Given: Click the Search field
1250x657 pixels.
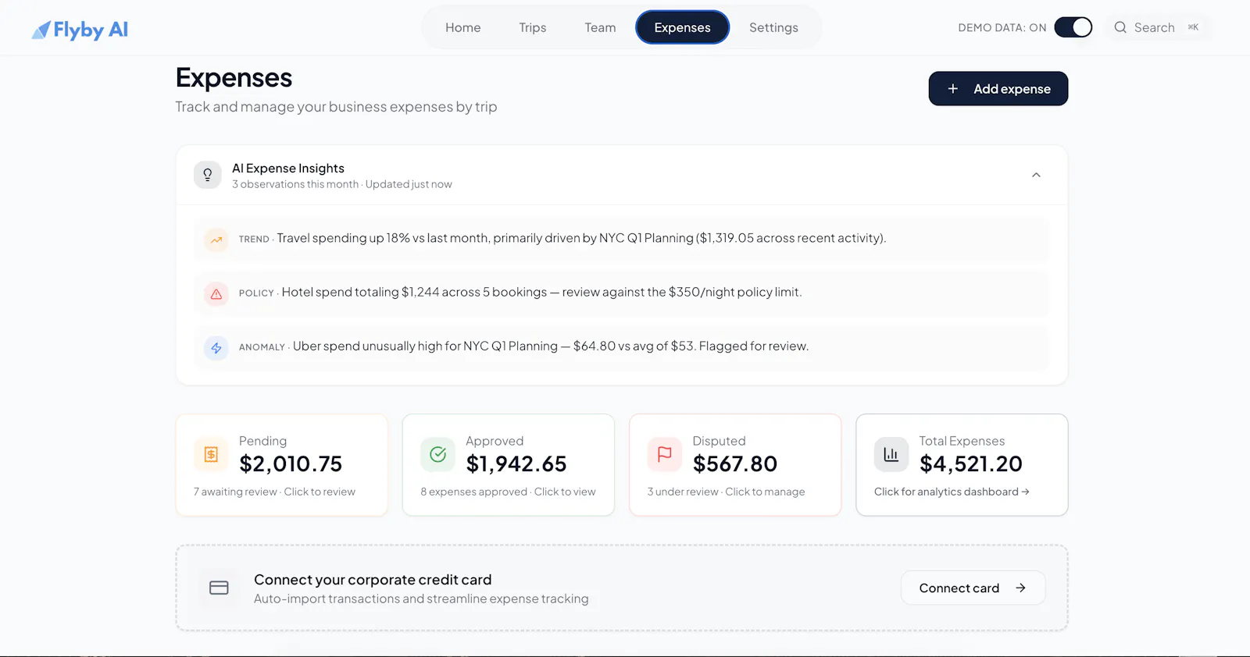Looking at the screenshot, I should [x=1158, y=27].
